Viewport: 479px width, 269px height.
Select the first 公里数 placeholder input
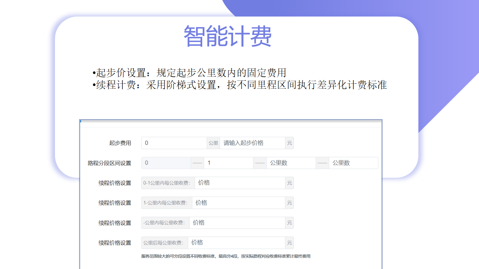point(291,163)
